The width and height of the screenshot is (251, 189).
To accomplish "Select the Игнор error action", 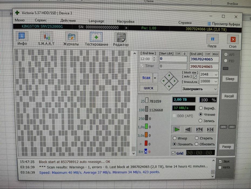I will [x=174, y=138].
